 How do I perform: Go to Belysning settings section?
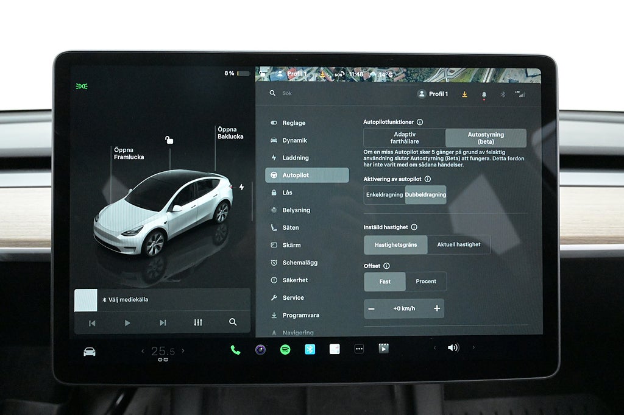tap(296, 210)
